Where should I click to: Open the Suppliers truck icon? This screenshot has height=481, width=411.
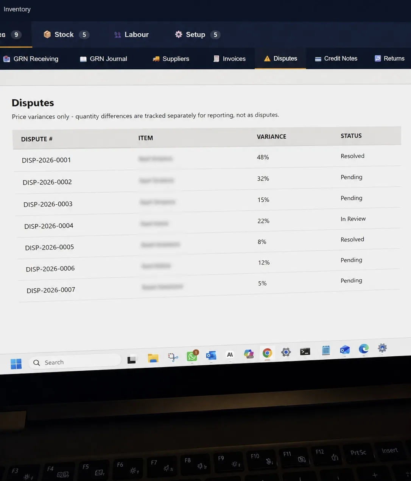(156, 59)
